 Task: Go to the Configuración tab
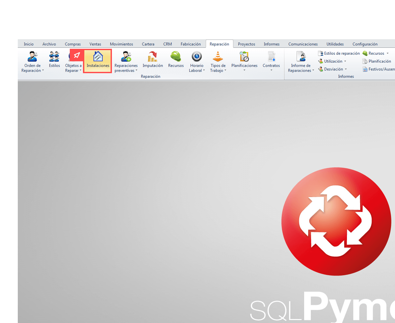pyautogui.click(x=365, y=44)
